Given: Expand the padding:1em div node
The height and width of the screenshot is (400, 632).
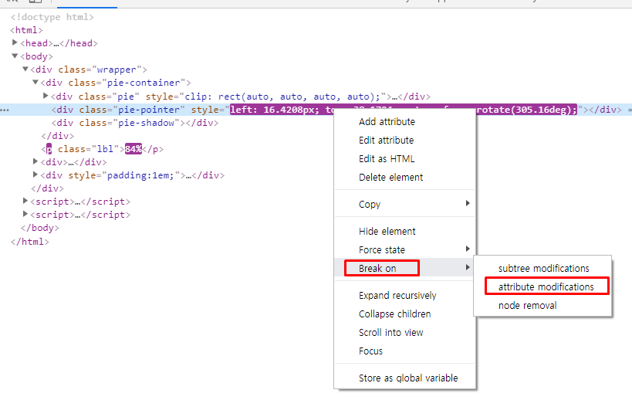Looking at the screenshot, I should point(35,175).
